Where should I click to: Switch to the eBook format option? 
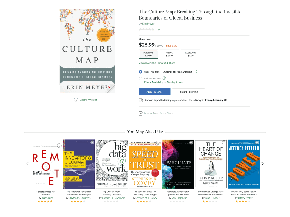click(x=170, y=54)
